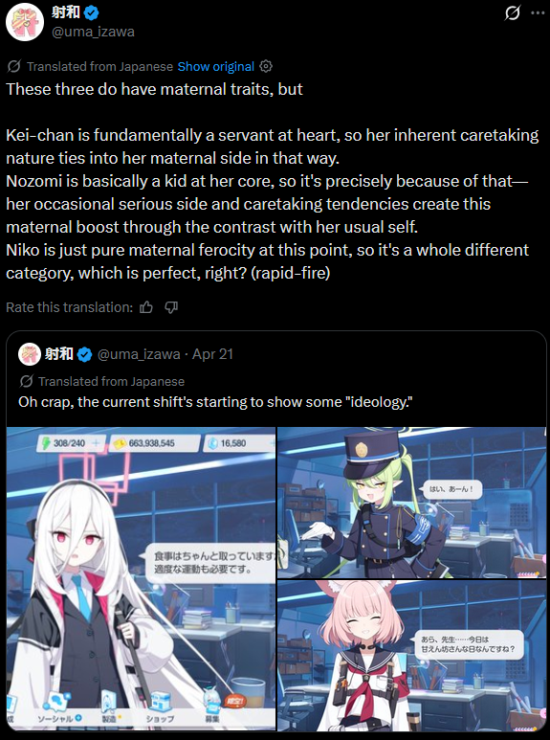Click the translate icon before Translated from Japanese
Screen dimensions: 550x740
click(x=14, y=66)
